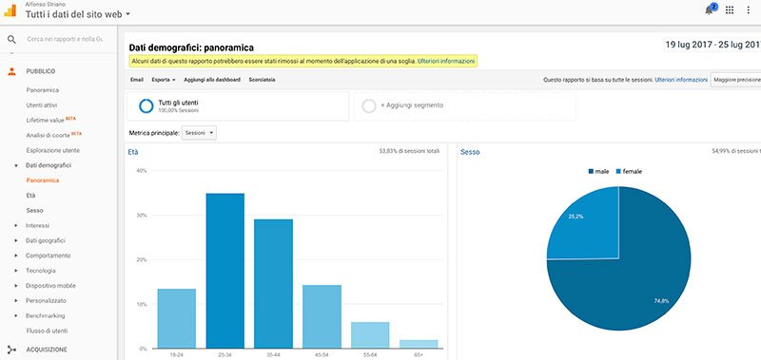Image resolution: width=761 pixels, height=360 pixels.
Task: Click Aggiungi alla dashboard
Action: tap(212, 80)
